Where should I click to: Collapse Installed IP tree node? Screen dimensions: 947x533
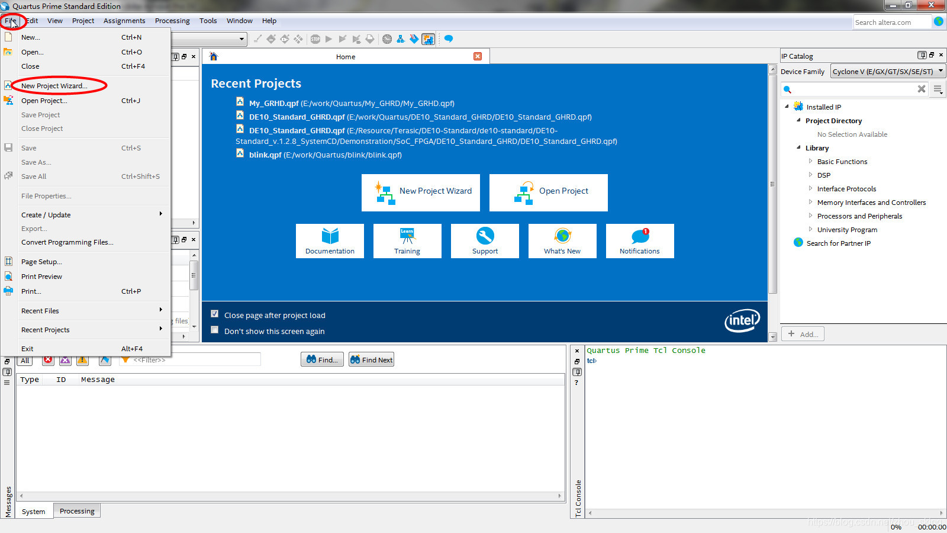point(787,107)
